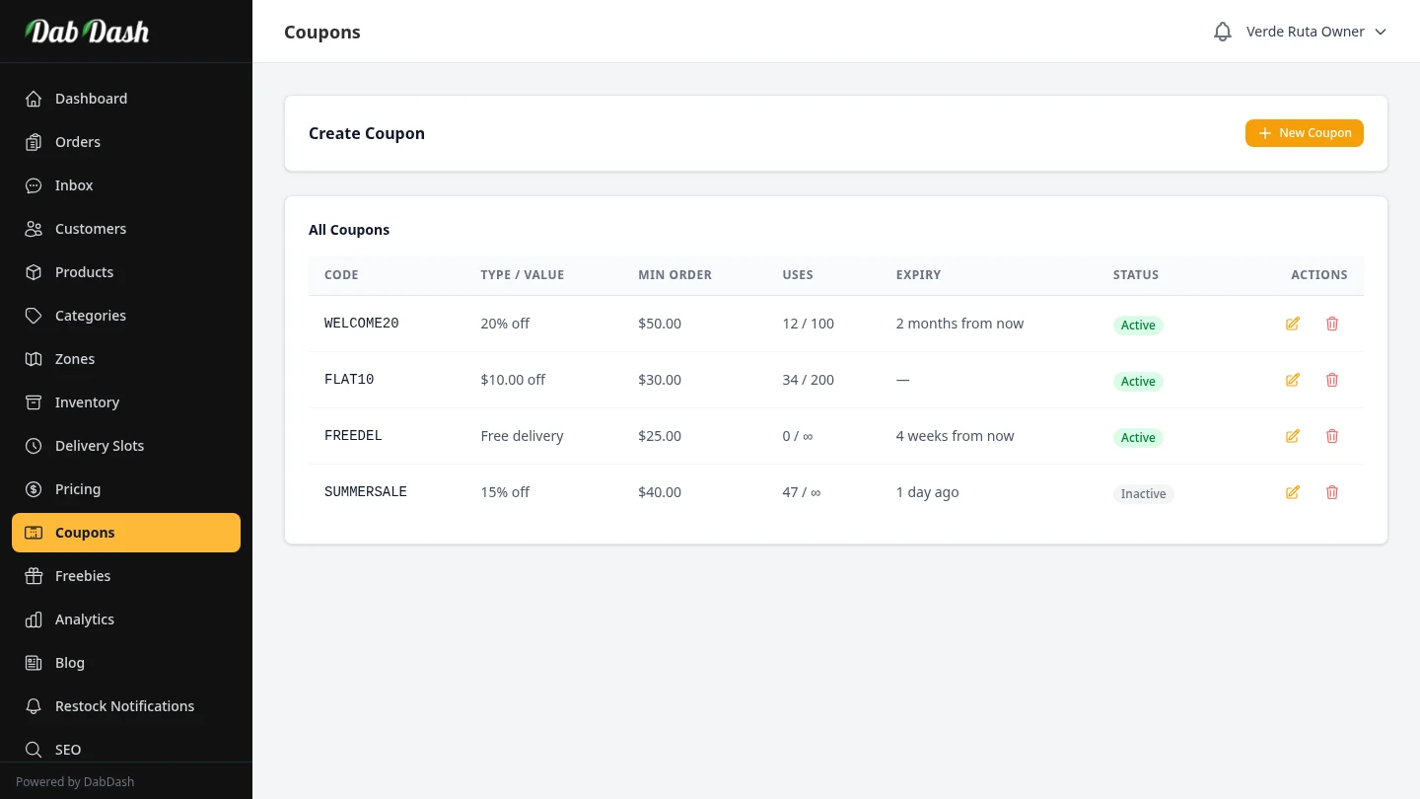Open the Dashboard page
Image resolution: width=1420 pixels, height=799 pixels.
pos(91,99)
